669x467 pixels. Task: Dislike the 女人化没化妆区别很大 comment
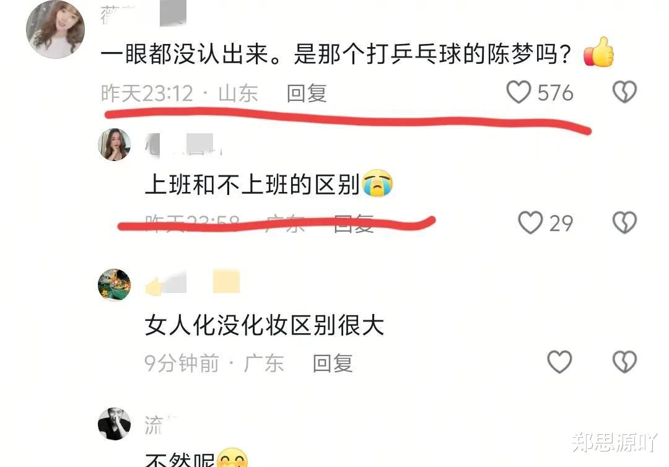coord(624,362)
